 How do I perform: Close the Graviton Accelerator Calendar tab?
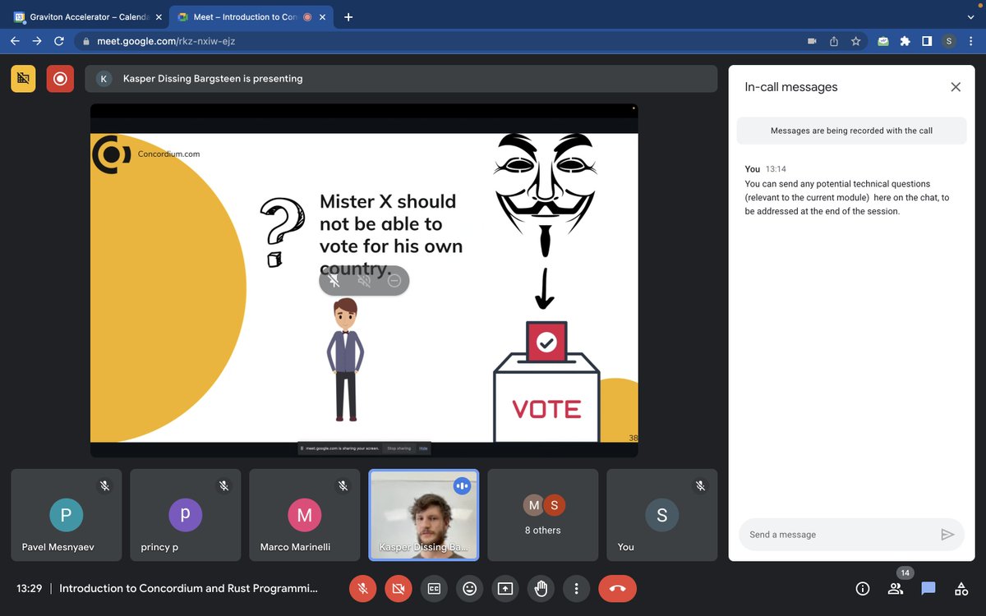159,16
